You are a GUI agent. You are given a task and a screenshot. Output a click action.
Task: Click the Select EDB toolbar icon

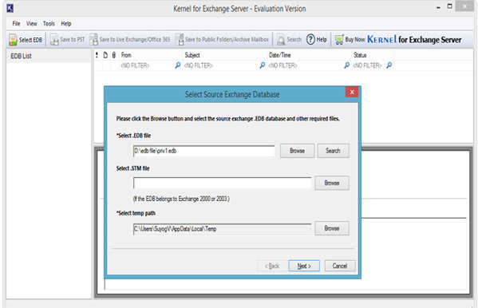click(x=13, y=40)
